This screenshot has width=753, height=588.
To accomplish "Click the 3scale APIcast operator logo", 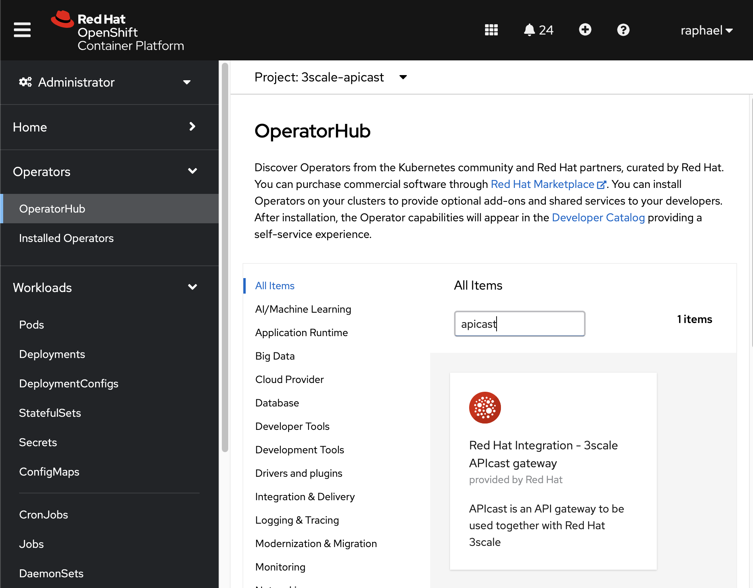I will [485, 408].
